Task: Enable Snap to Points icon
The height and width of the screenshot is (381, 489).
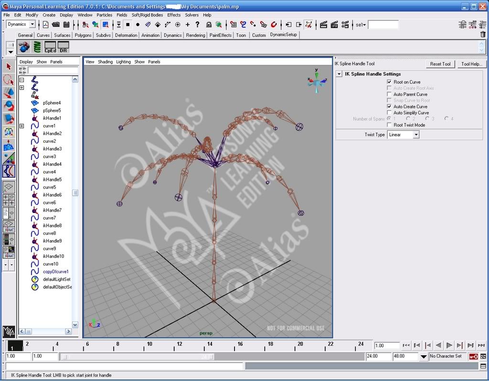Action: coord(254,25)
